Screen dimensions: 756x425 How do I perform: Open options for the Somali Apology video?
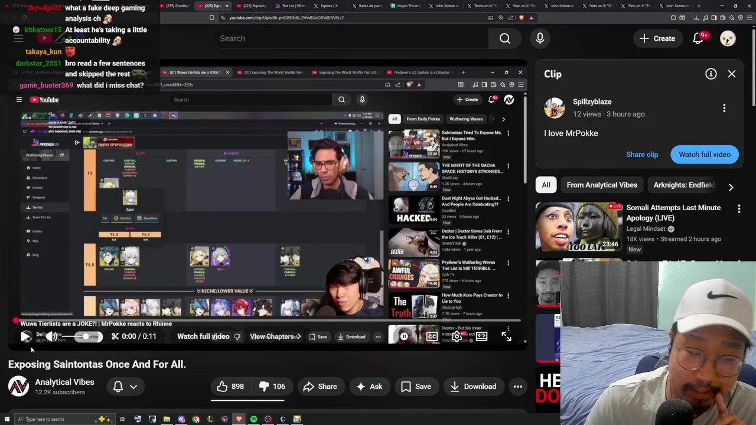739,209
